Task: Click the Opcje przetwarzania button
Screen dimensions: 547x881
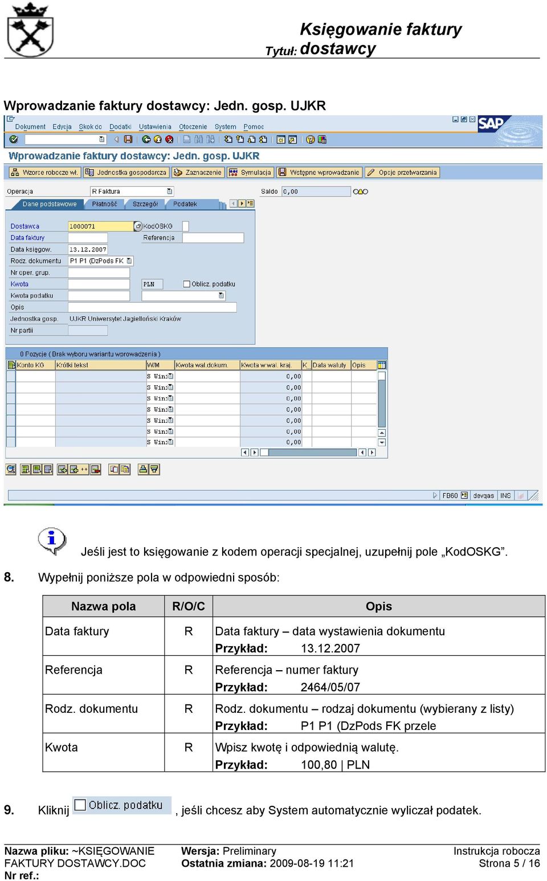Action: [402, 172]
